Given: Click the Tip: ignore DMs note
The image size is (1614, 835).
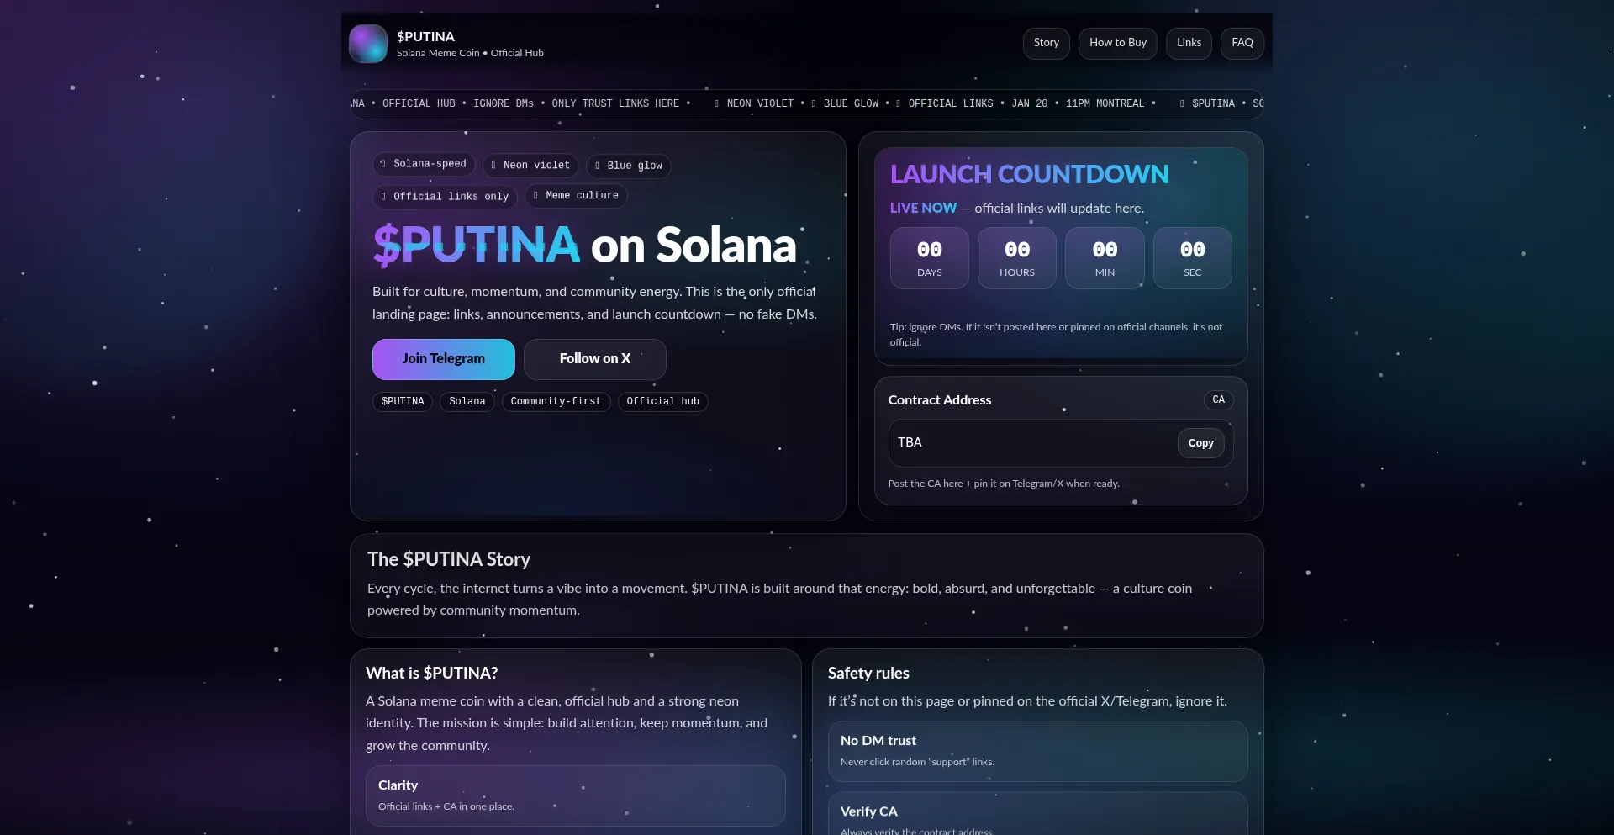Looking at the screenshot, I should click(1056, 335).
